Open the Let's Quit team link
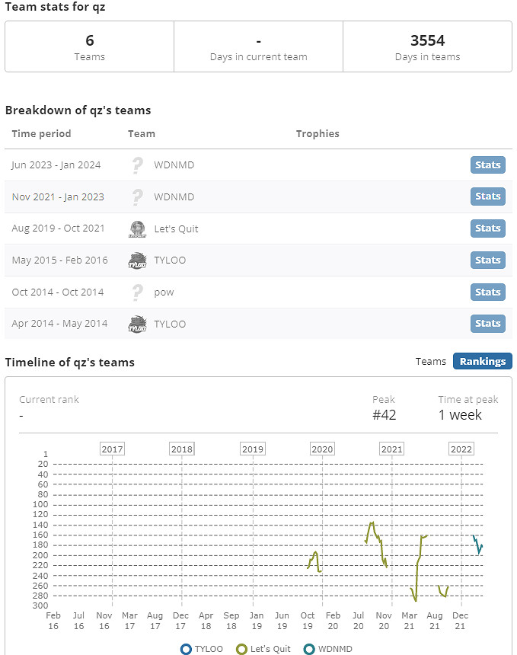Image resolution: width=517 pixels, height=655 pixels. coord(176,228)
